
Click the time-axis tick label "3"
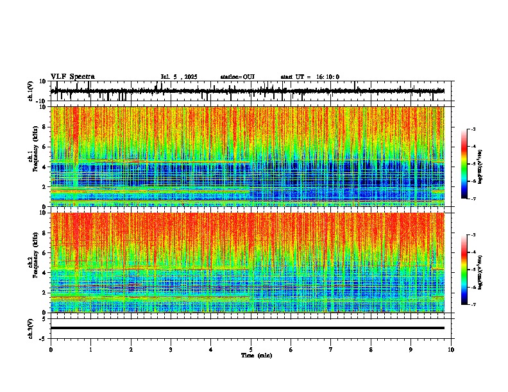tap(171, 350)
